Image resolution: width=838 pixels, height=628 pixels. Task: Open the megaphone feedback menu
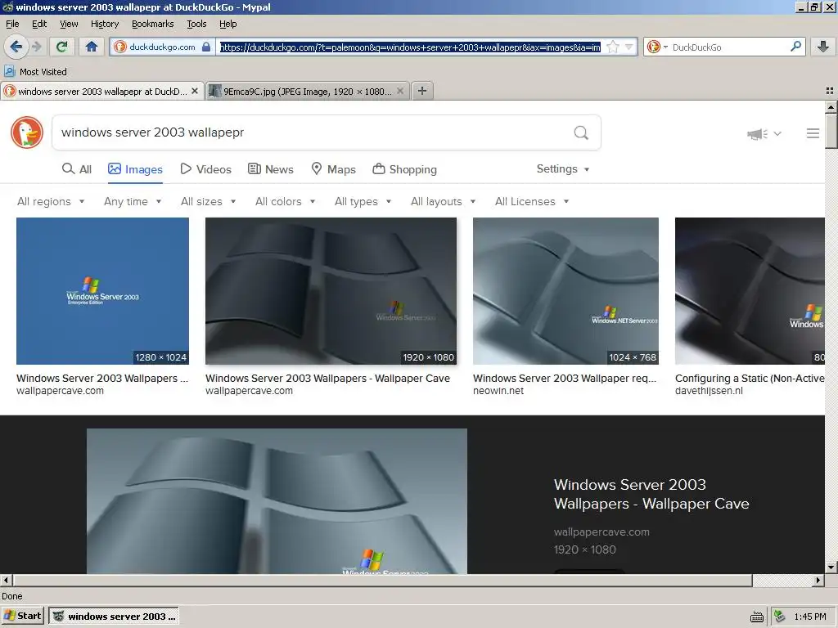[x=764, y=133]
